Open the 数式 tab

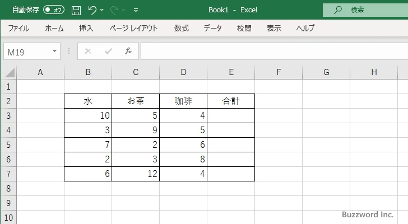coord(182,28)
